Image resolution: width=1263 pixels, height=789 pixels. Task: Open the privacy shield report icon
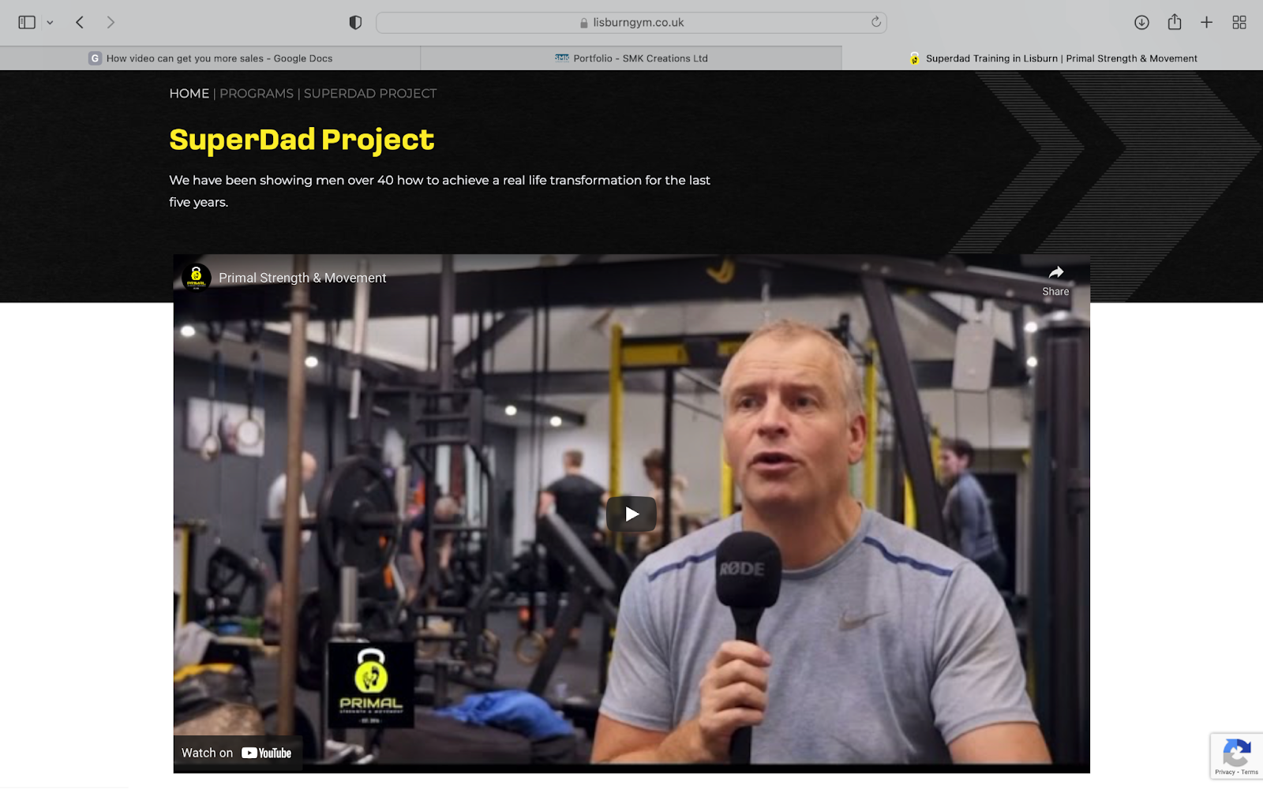tap(355, 22)
